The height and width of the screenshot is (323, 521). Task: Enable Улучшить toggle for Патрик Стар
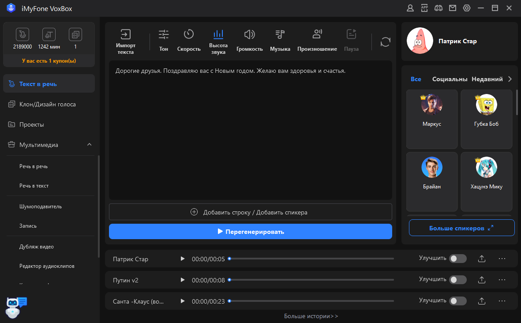click(457, 259)
